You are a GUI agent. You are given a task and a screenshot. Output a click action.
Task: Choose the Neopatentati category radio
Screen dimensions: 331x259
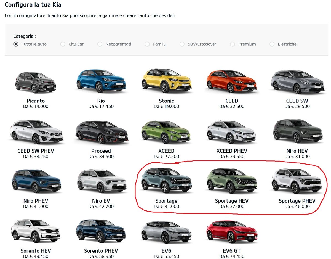(100, 44)
